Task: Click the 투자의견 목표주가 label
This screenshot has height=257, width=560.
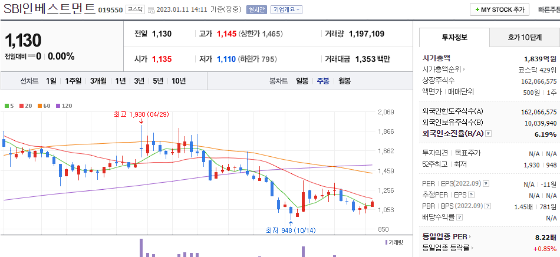Action: [x=452, y=153]
